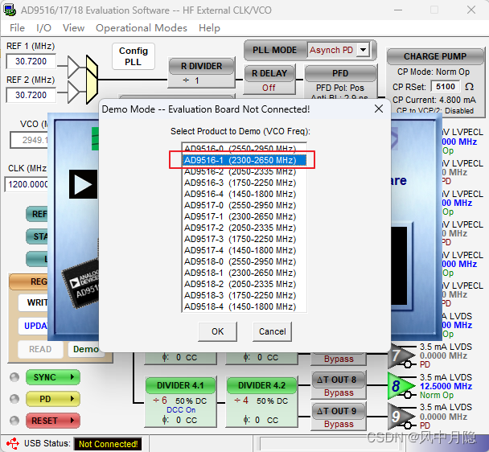The image size is (489, 452).
Task: Select AD9517-0 (2550-2950 MHz) in list
Action: pyautogui.click(x=244, y=205)
